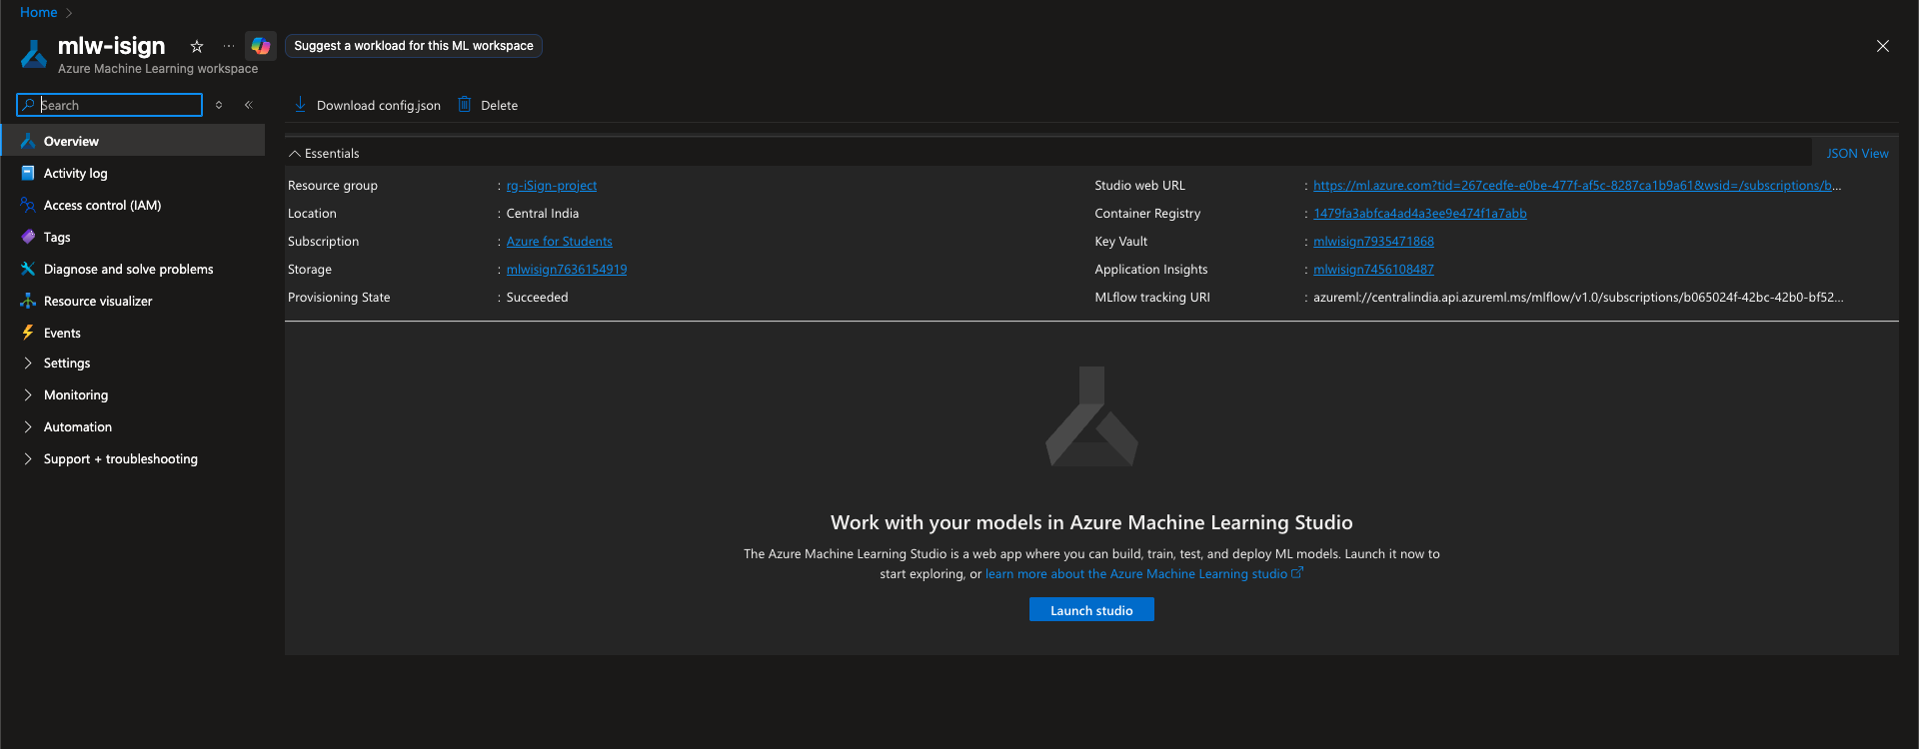Viewport: 1919px width, 749px height.
Task: Favorite the workspace with the star icon
Action: [x=197, y=46]
